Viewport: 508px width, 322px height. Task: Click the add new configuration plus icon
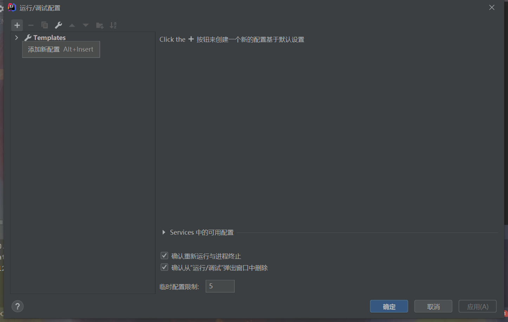pyautogui.click(x=17, y=25)
